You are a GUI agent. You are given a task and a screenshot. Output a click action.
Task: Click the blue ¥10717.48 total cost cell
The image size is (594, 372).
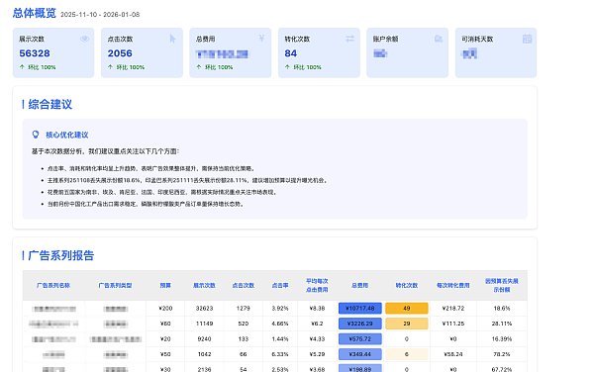(360, 308)
